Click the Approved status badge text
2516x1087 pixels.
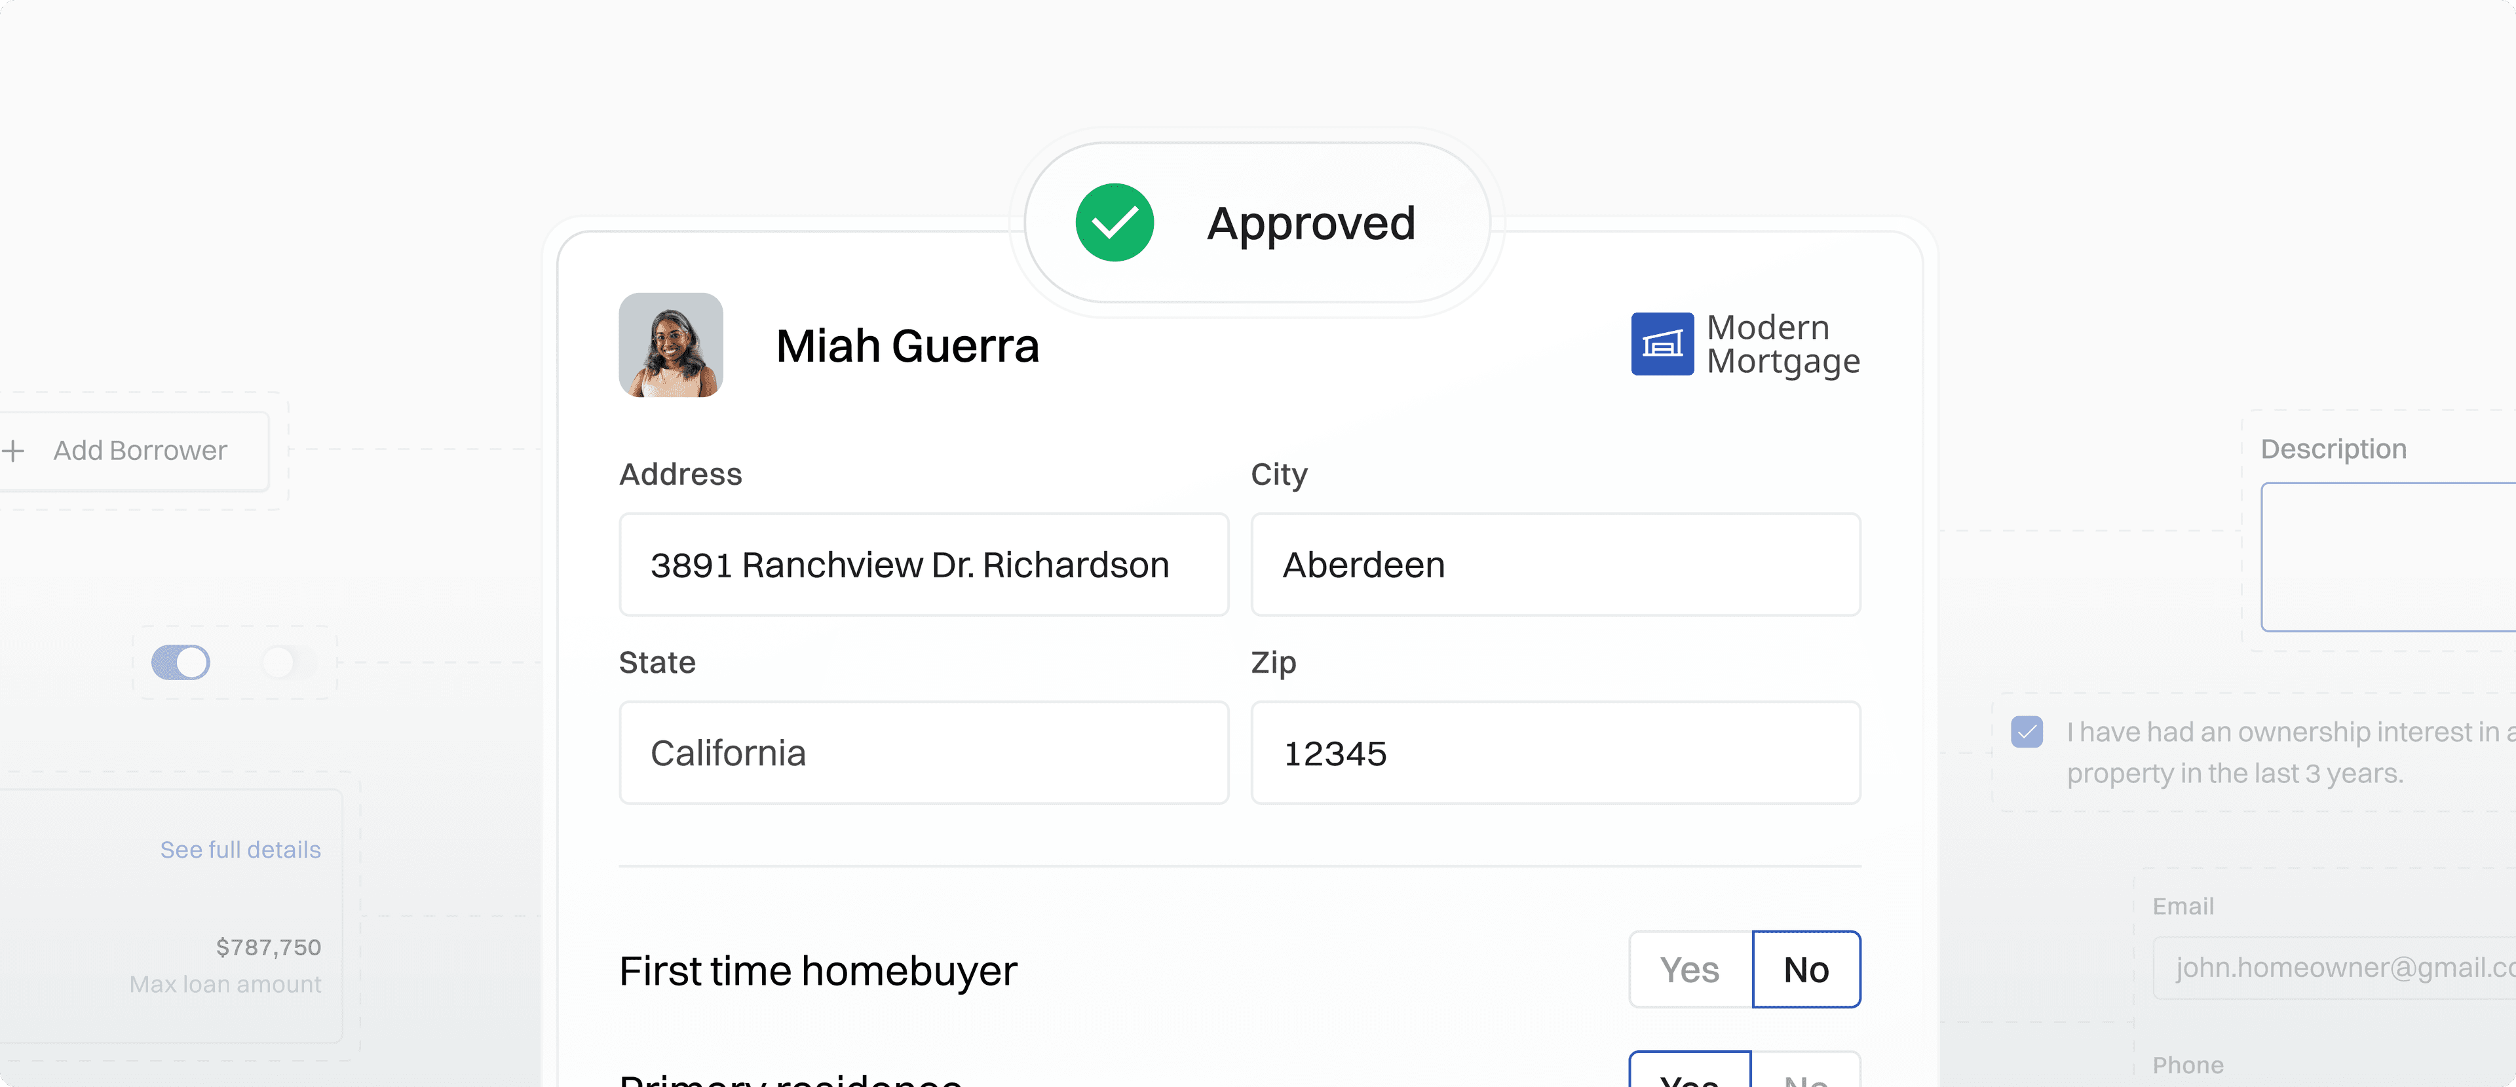(1310, 223)
